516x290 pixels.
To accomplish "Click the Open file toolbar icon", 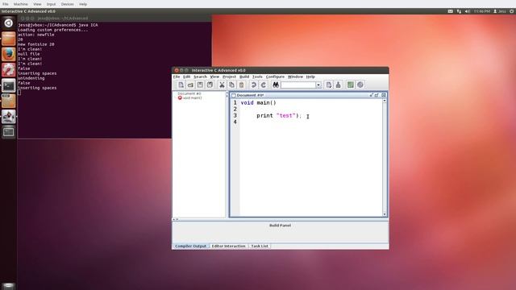I will 190,85.
